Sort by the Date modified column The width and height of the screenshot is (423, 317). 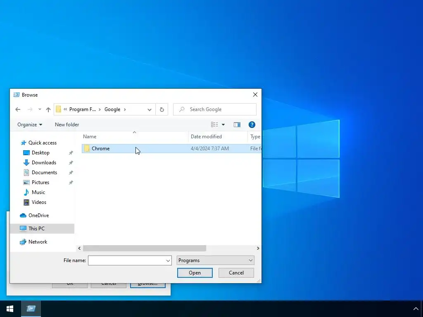pyautogui.click(x=218, y=137)
